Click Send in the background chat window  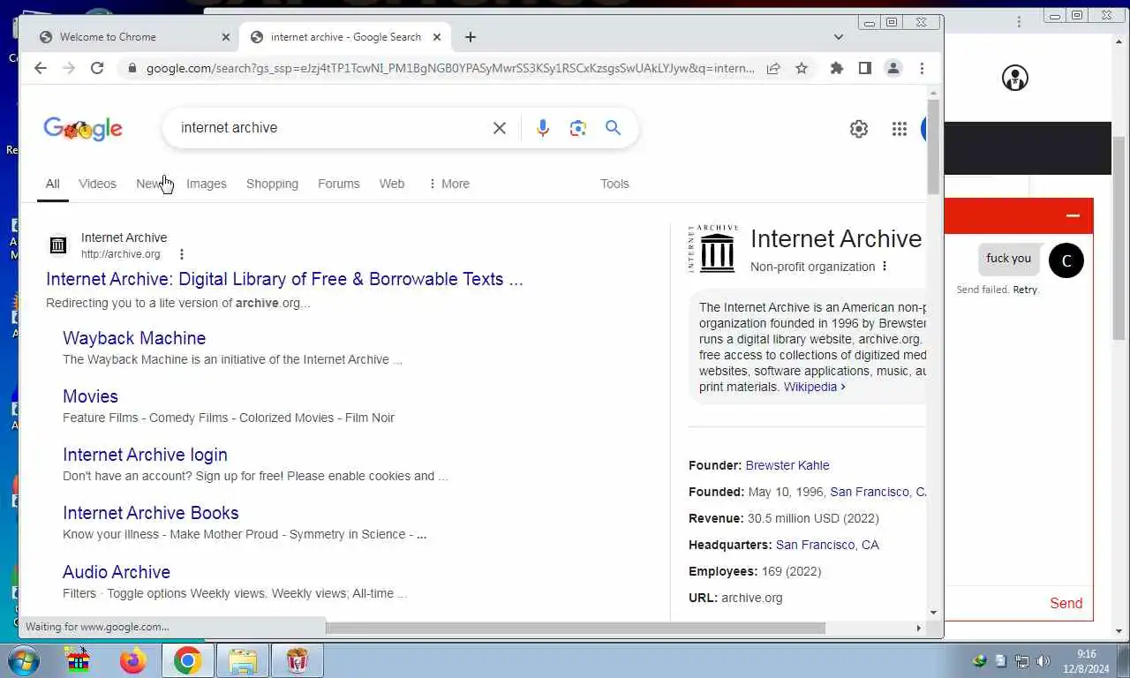[x=1066, y=604]
